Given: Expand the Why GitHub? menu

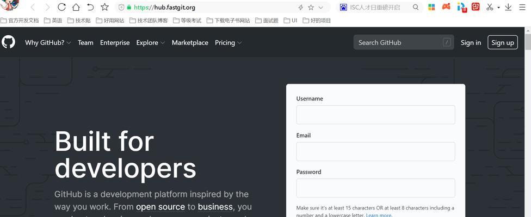Looking at the screenshot, I should [48, 42].
